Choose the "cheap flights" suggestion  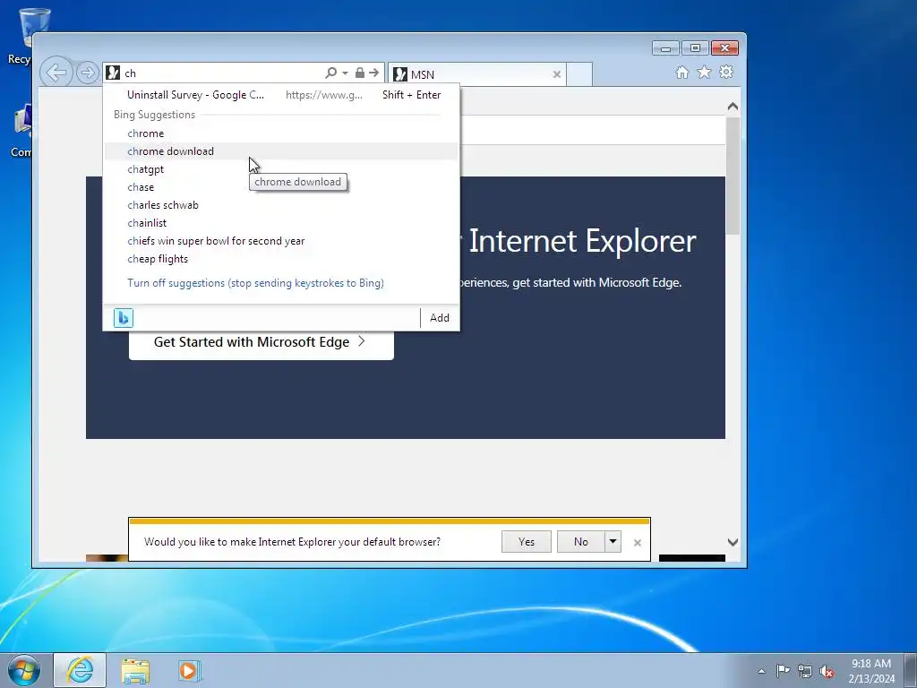pos(280,259)
